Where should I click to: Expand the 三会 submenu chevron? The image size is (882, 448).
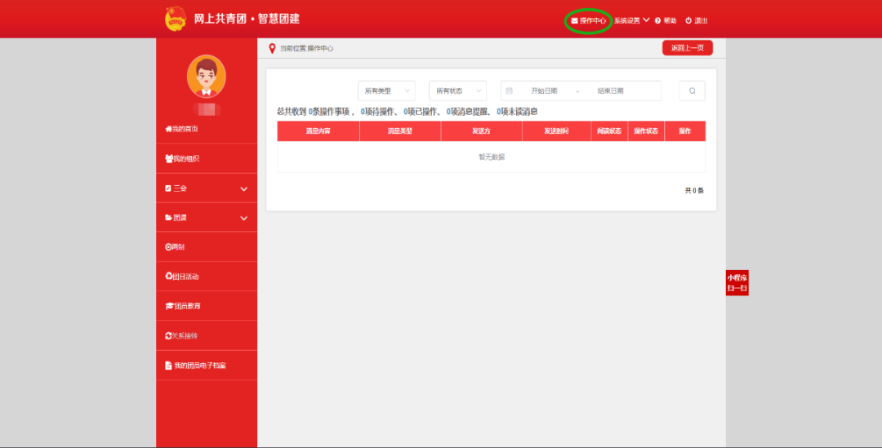tap(243, 189)
